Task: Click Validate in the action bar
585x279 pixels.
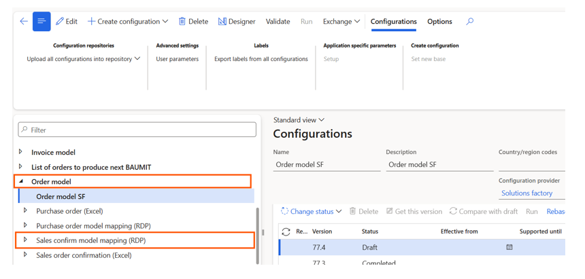Action: tap(278, 22)
